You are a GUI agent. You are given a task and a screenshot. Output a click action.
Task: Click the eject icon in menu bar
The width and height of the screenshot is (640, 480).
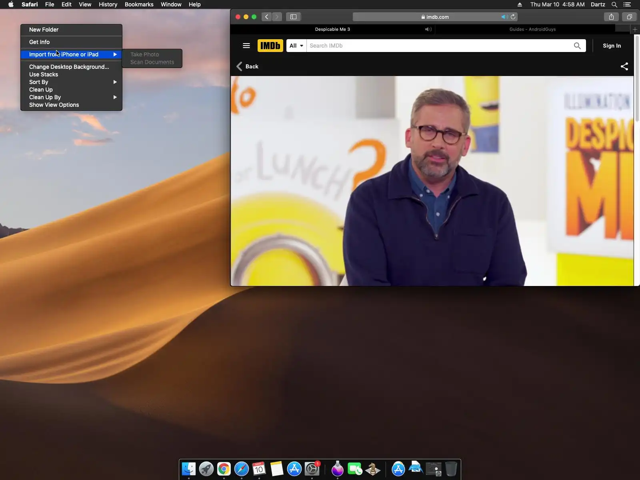520,4
